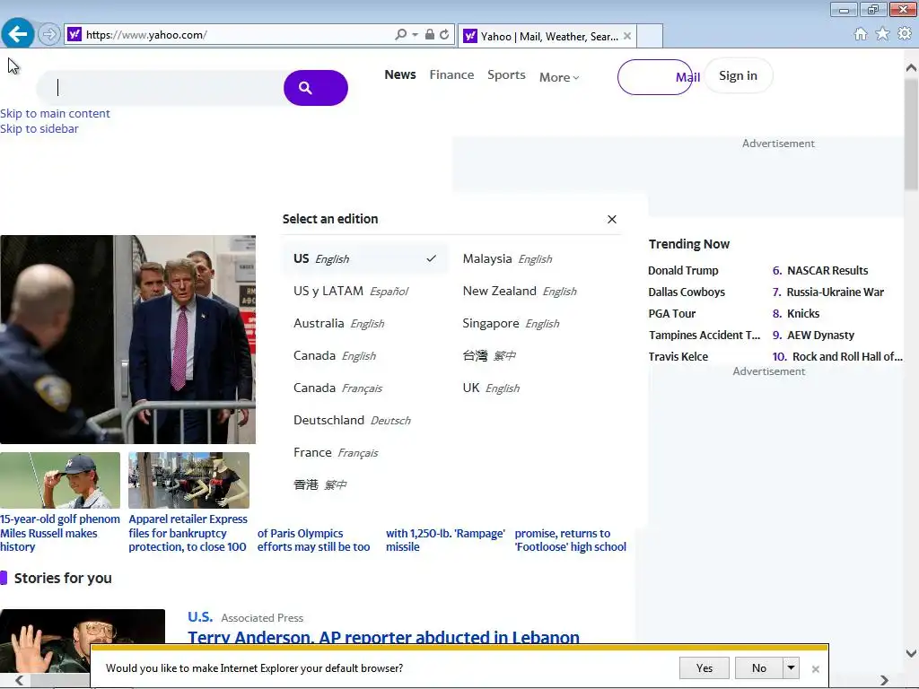919x689 pixels.
Task: Select the France Français edition
Action: [x=336, y=452]
